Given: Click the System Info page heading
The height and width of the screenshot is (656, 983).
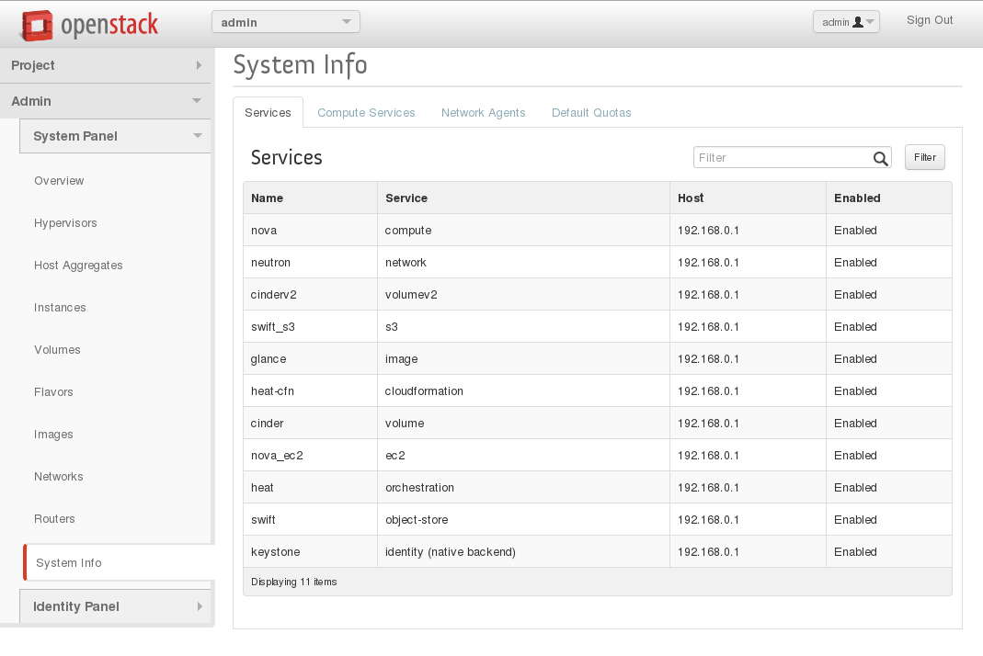Looking at the screenshot, I should tap(301, 65).
